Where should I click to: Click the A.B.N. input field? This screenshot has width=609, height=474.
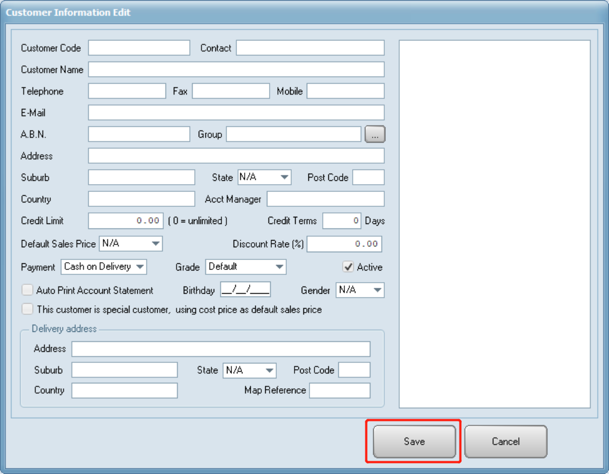click(x=138, y=134)
